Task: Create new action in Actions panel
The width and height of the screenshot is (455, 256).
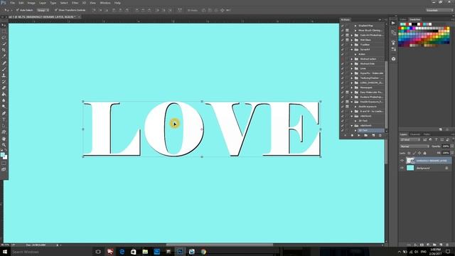Action: (373, 136)
